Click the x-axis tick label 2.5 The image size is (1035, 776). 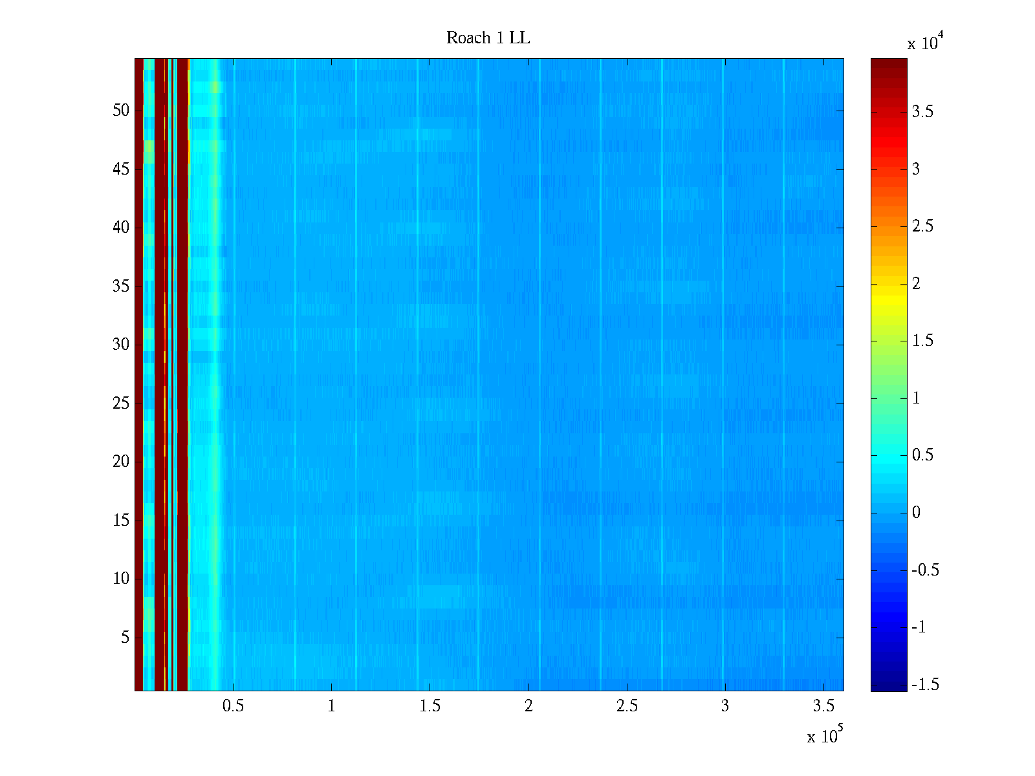[x=626, y=706]
